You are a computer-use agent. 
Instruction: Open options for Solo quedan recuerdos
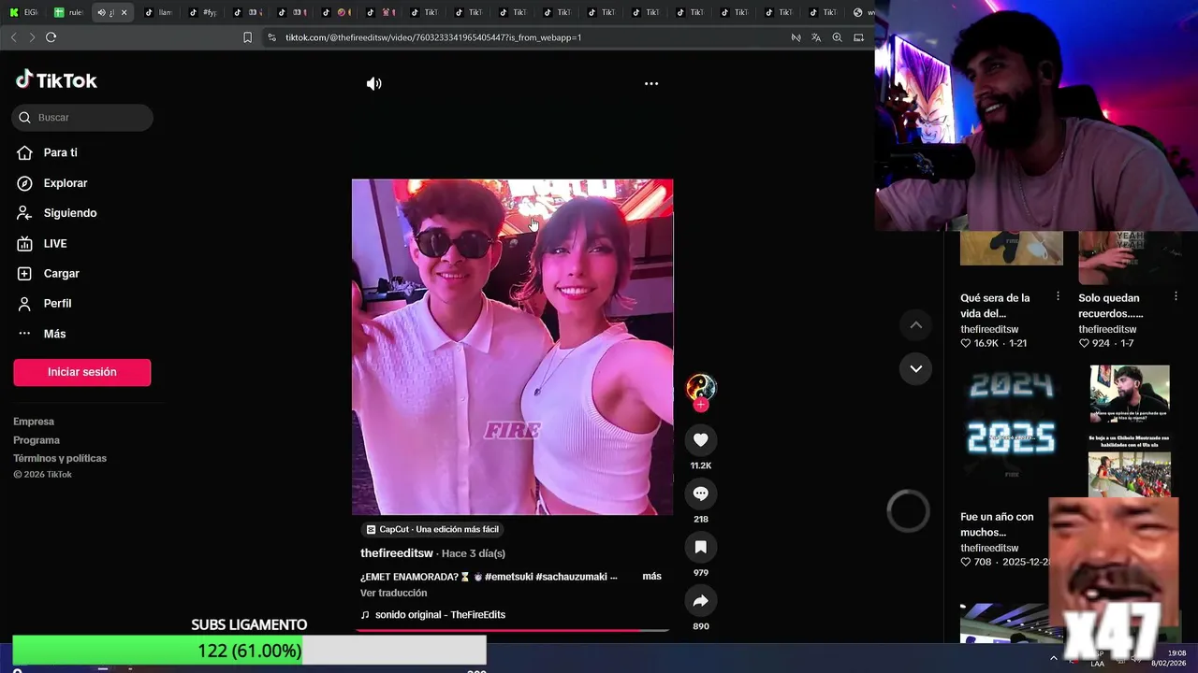click(1176, 296)
